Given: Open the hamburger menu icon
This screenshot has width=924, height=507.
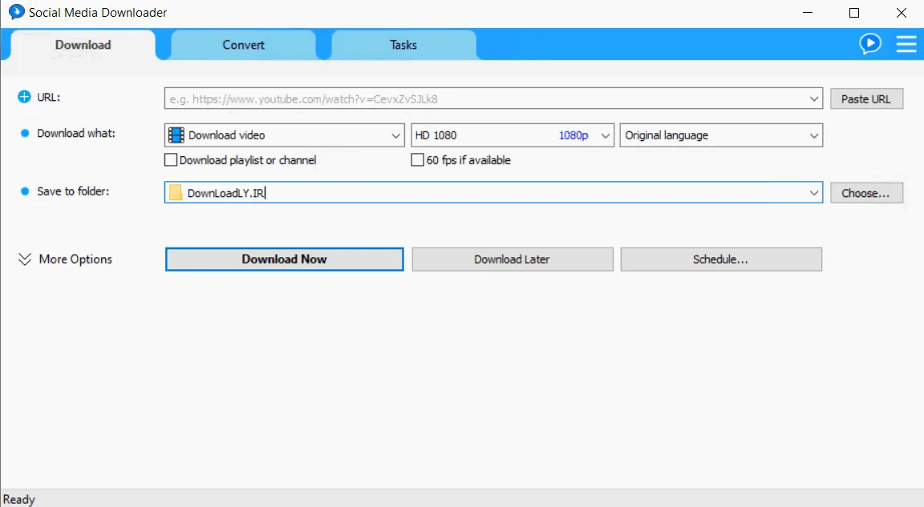Looking at the screenshot, I should click(x=906, y=44).
